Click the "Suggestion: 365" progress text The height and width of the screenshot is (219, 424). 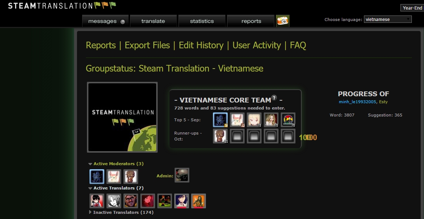(x=385, y=115)
